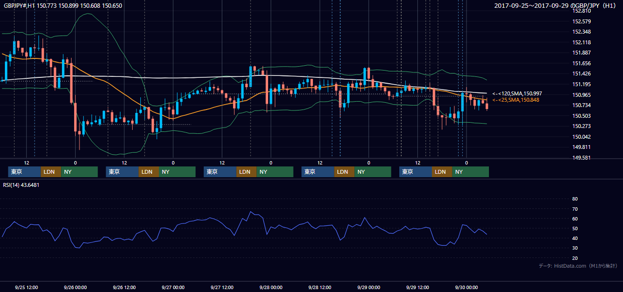The width and height of the screenshot is (623, 292).
Task: Click the 9/29 00:00 date label
Action: pos(369,287)
